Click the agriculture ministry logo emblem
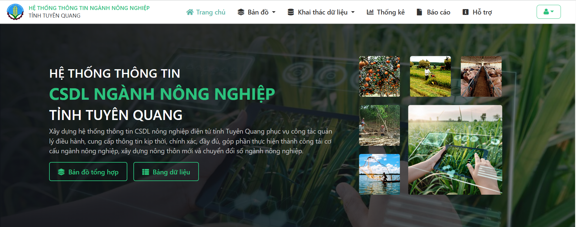 click(15, 12)
